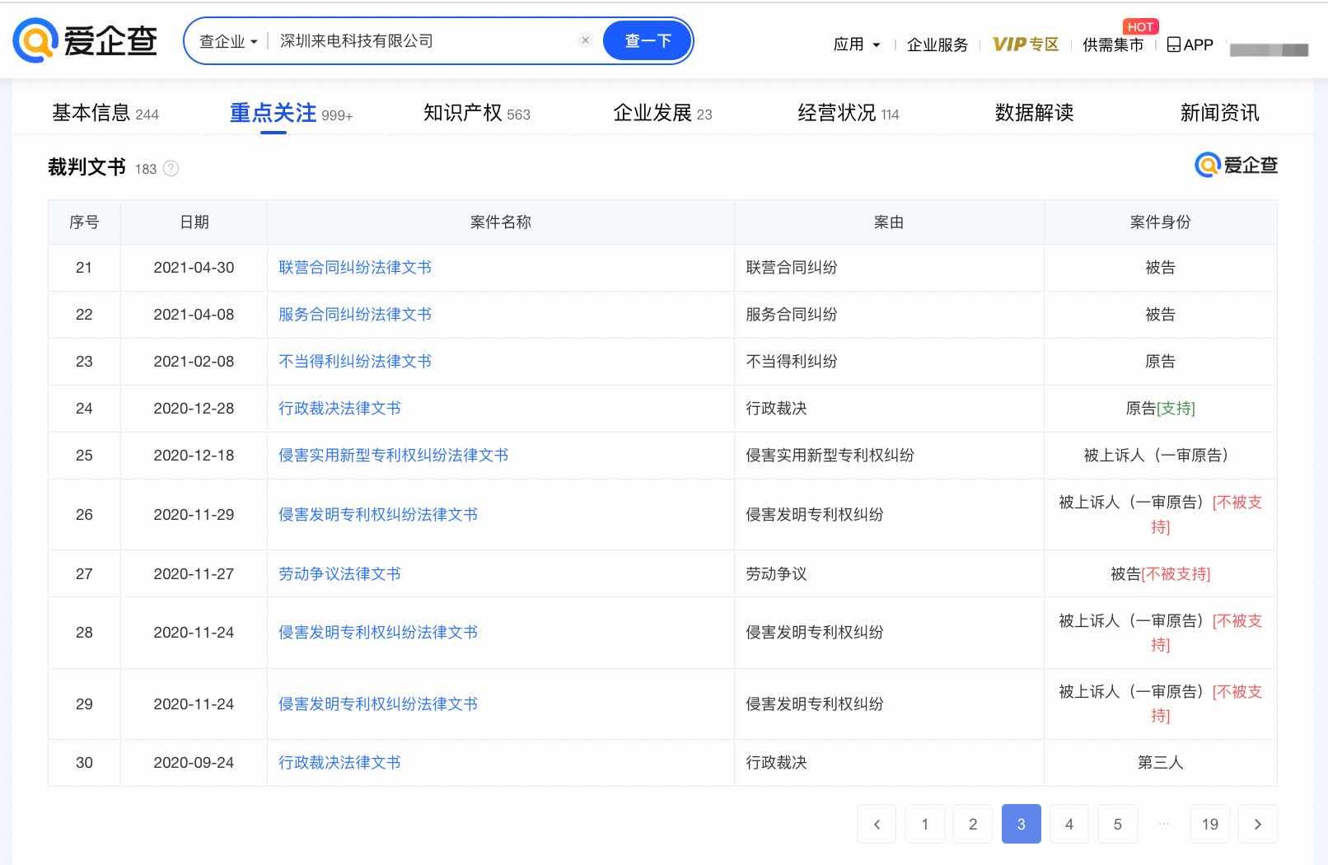This screenshot has height=865, width=1328.
Task: Select the 第三人 identity cell
Action: tap(1161, 763)
